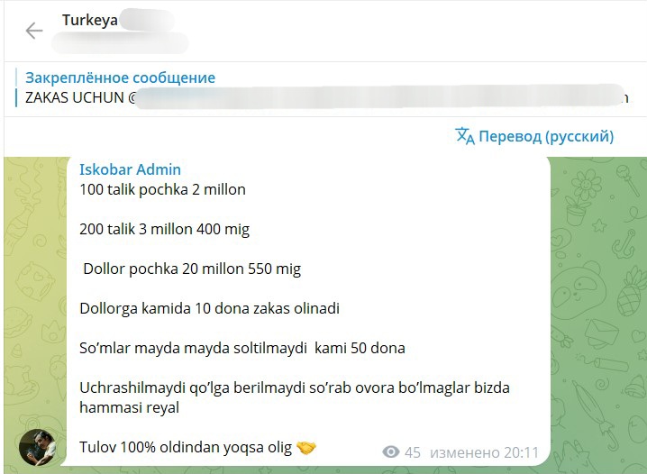Image resolution: width=647 pixels, height=474 pixels.
Task: Go back using the left arrow
Action: [34, 31]
